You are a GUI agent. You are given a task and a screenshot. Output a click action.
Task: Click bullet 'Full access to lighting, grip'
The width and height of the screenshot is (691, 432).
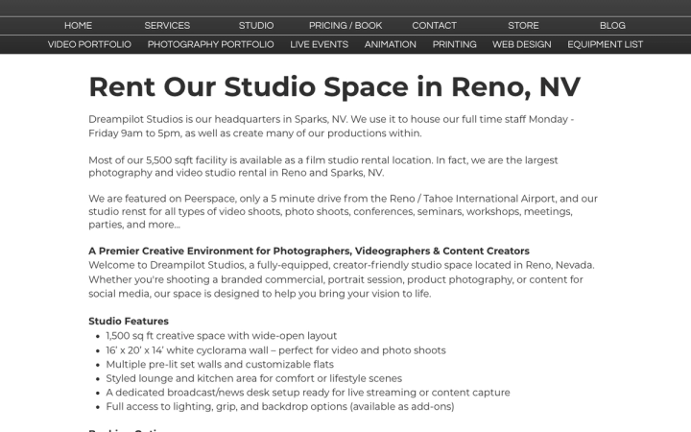[280, 407]
